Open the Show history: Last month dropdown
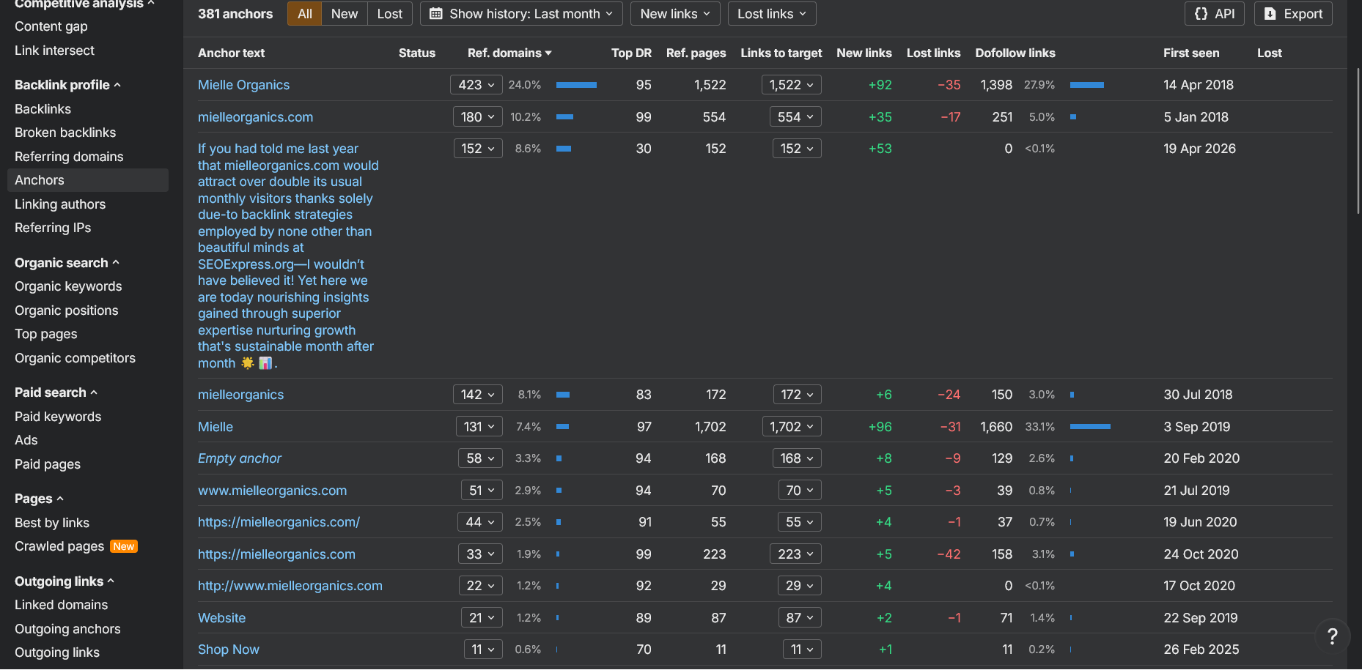1362x670 pixels. (x=521, y=14)
